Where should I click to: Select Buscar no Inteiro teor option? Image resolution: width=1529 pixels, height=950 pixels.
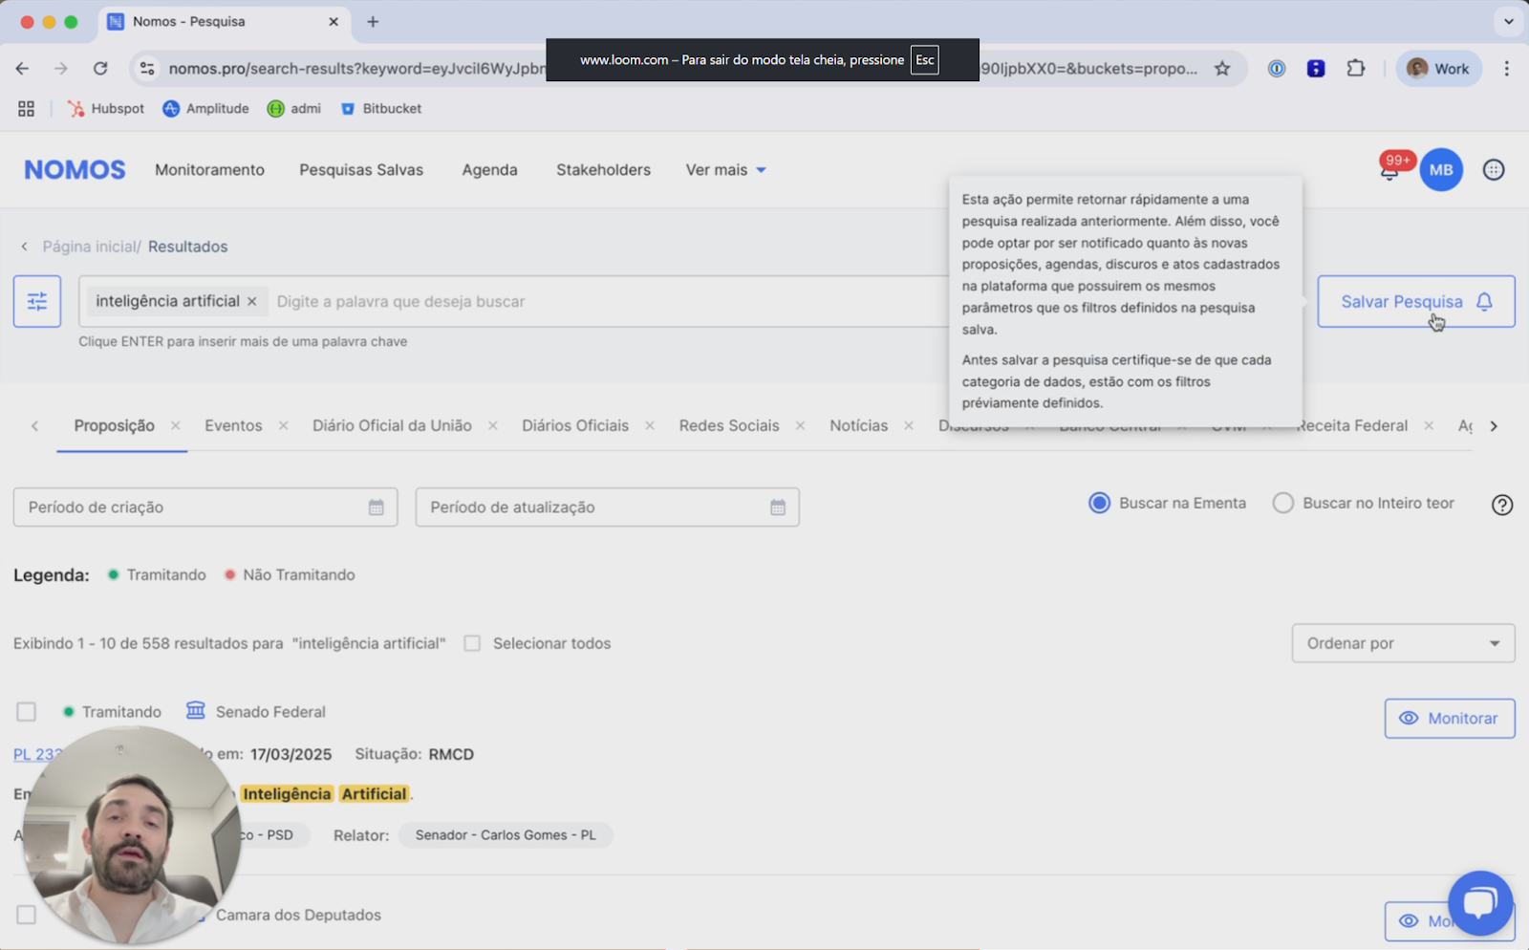pyautogui.click(x=1283, y=503)
